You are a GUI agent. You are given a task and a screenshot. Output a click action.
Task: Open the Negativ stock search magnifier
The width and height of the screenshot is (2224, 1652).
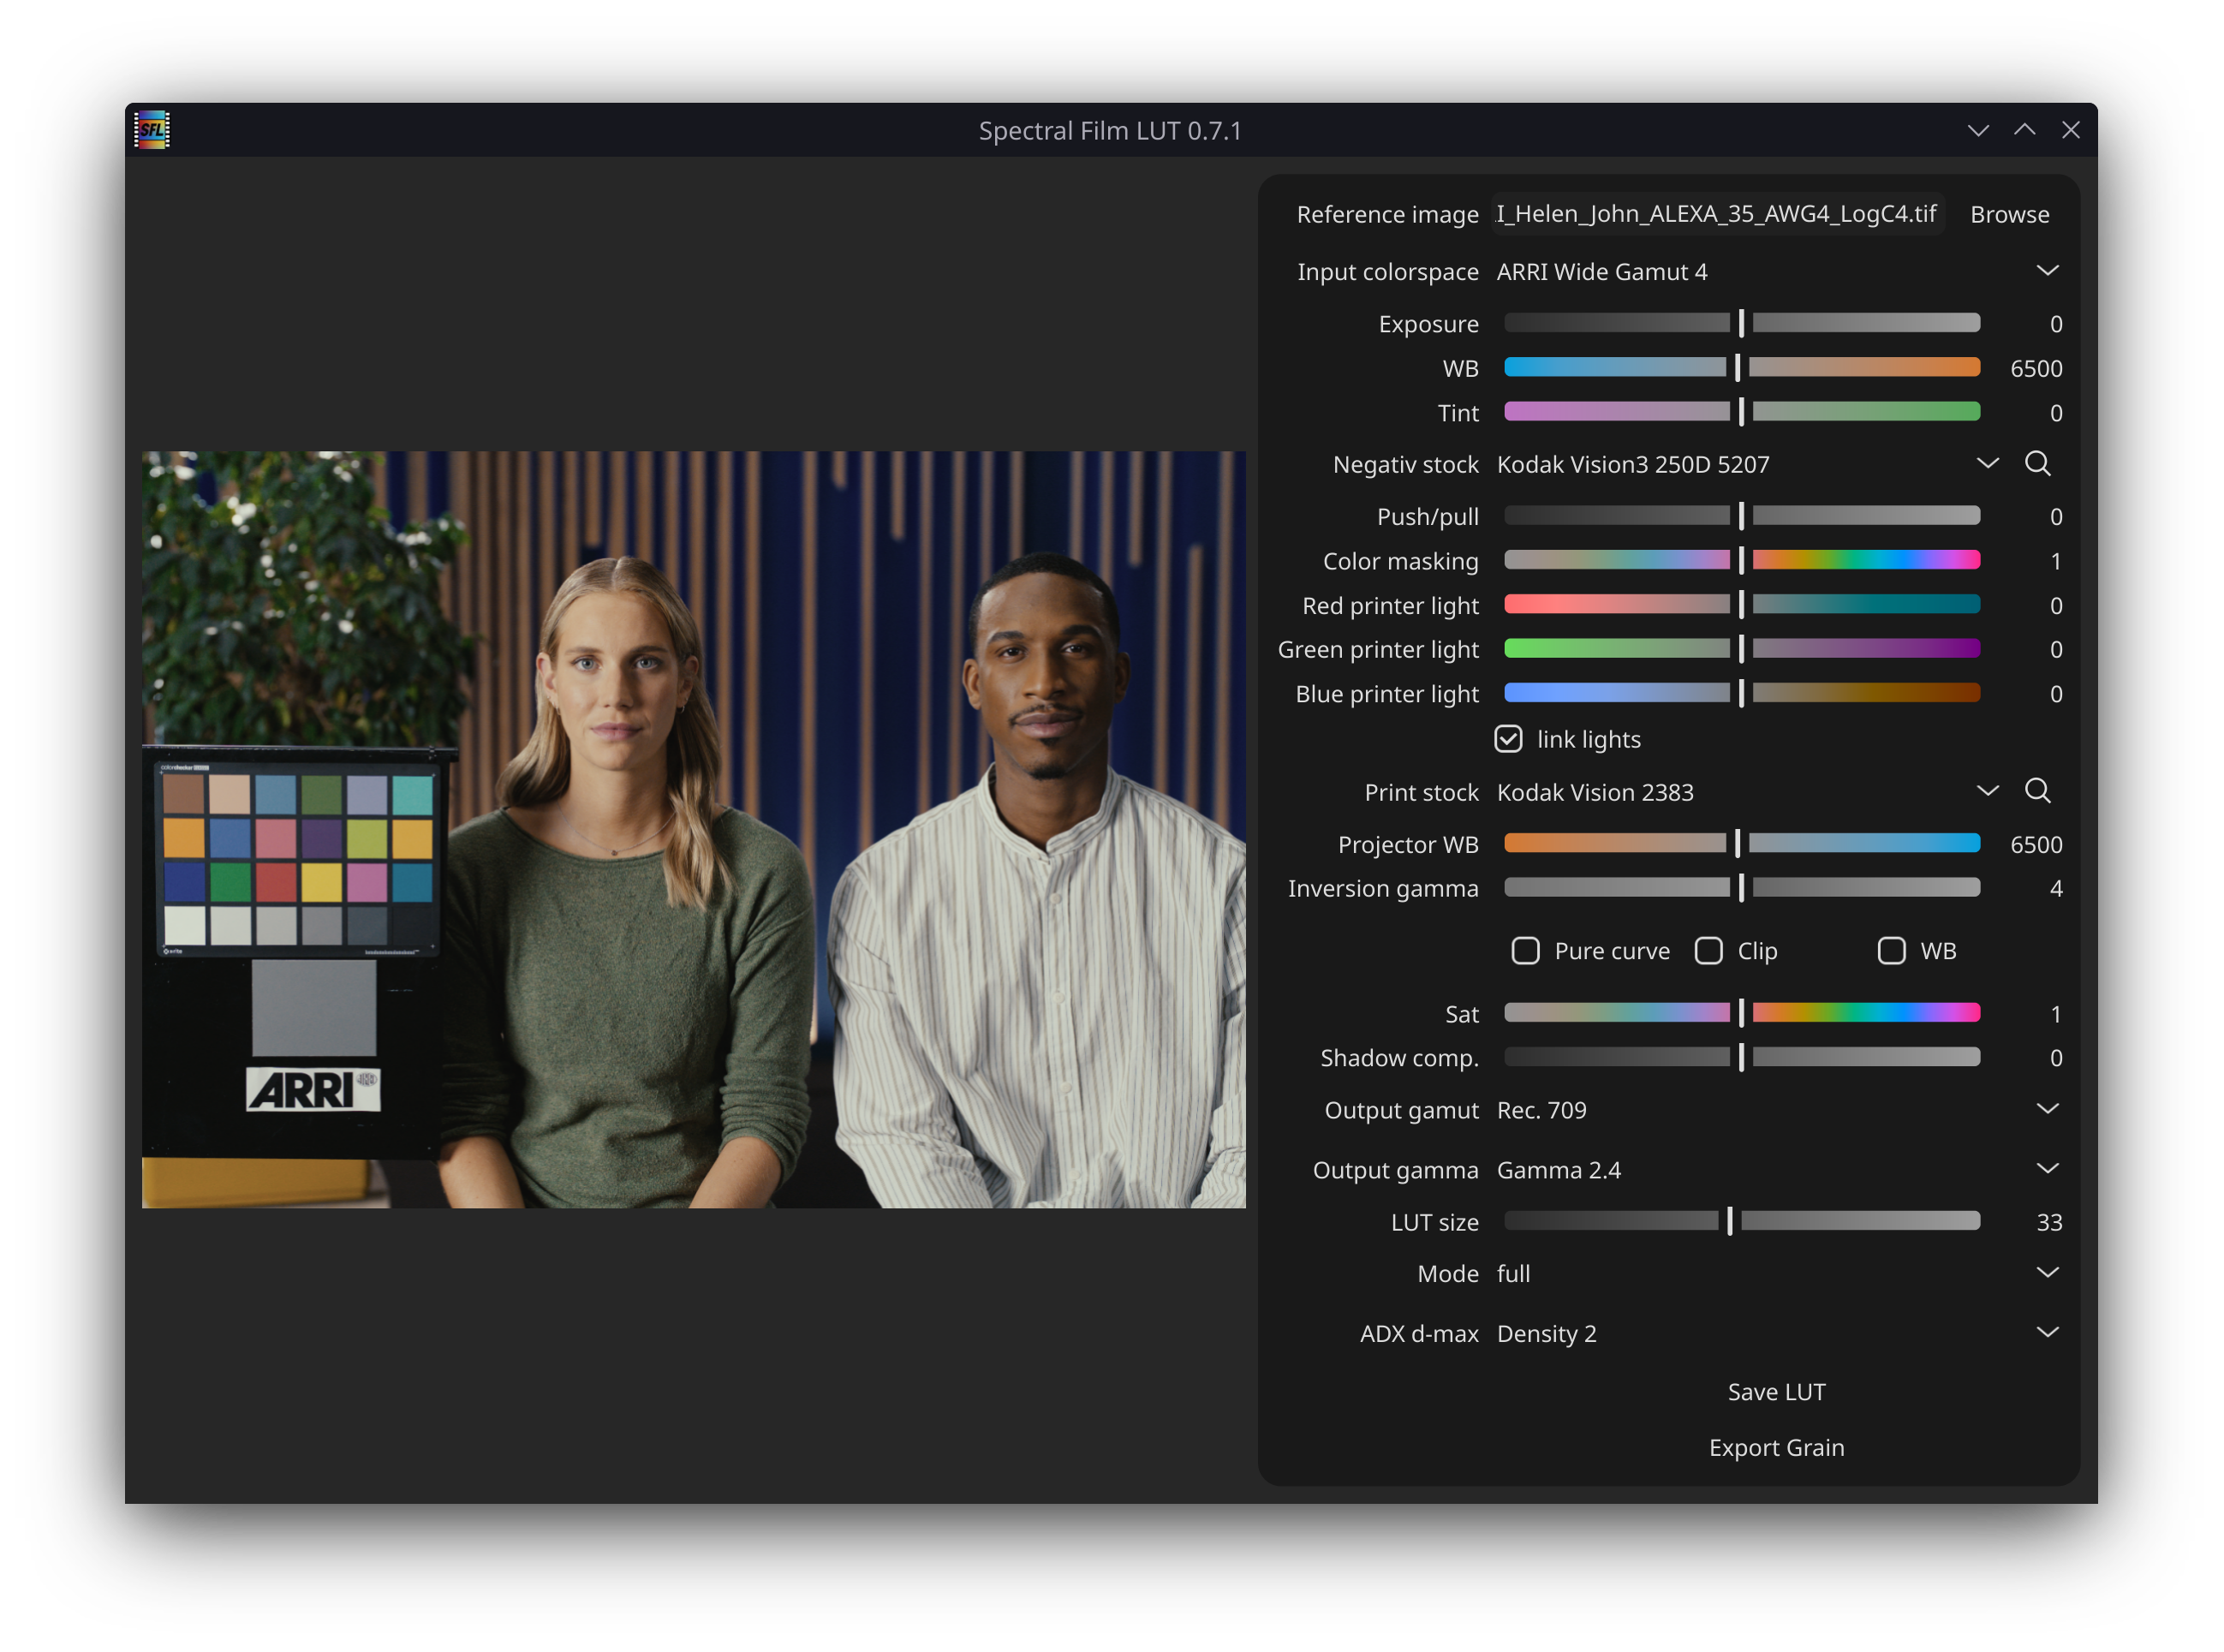point(2037,464)
